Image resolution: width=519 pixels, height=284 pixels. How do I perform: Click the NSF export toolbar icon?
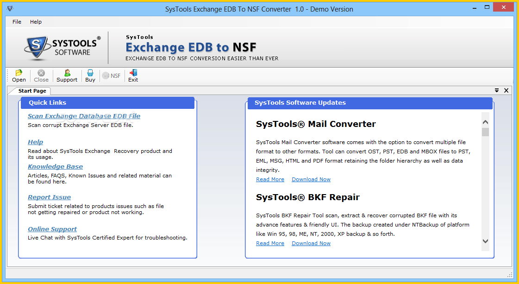click(x=111, y=76)
